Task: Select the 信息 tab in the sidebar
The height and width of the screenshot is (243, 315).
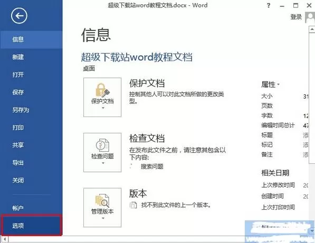Action: [x=31, y=40]
